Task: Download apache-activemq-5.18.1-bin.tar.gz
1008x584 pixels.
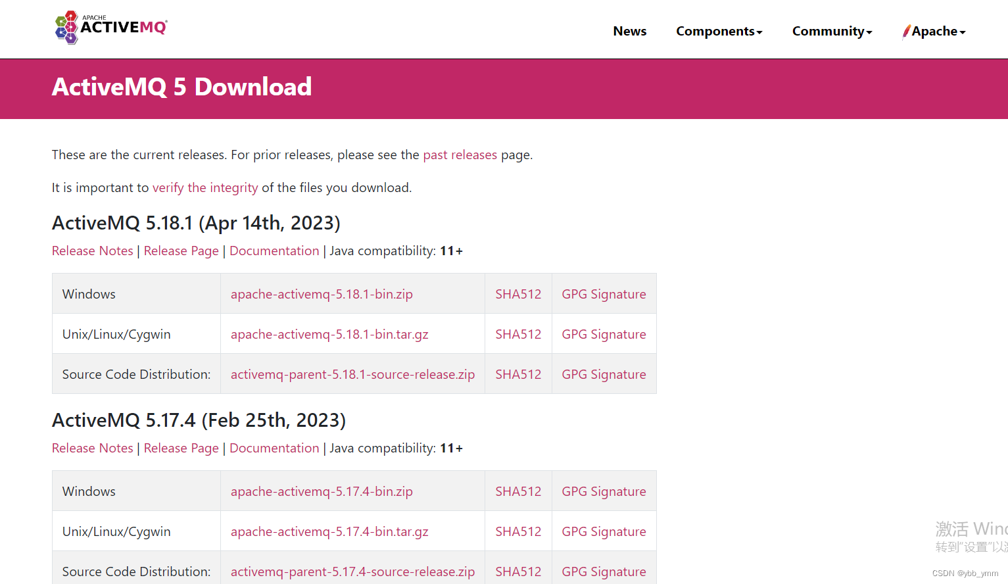Action: tap(329, 334)
